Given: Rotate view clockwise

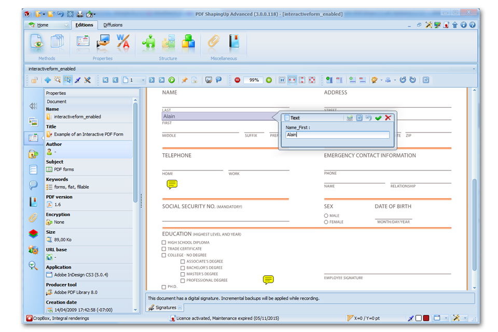Looking at the screenshot, I should click(x=412, y=80).
